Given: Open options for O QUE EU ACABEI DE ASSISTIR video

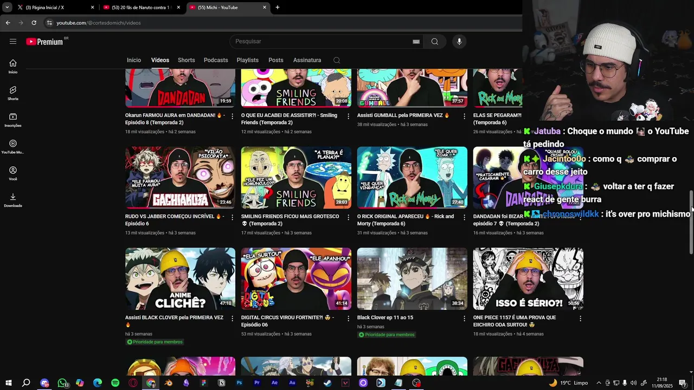Looking at the screenshot, I should [349, 116].
